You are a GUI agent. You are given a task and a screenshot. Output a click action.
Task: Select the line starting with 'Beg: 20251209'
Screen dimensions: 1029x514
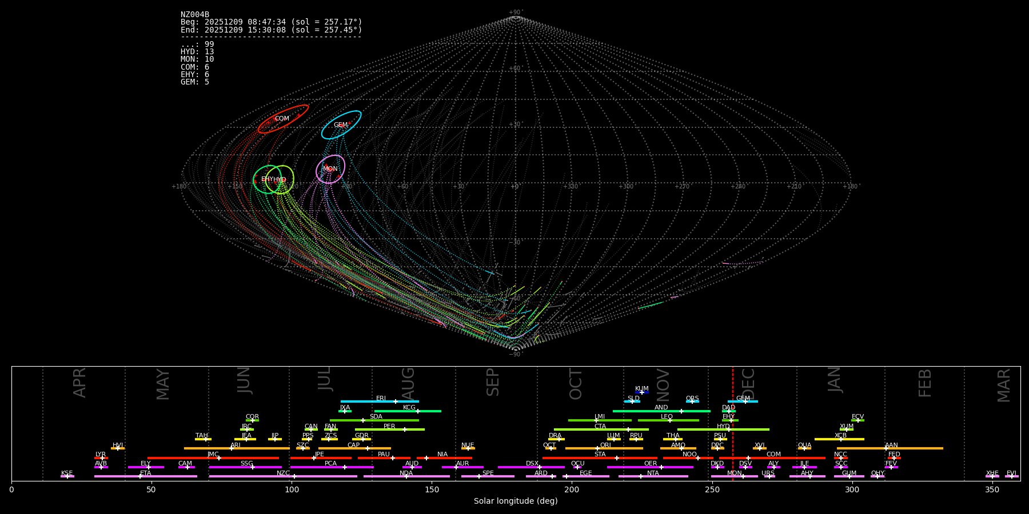[x=272, y=22]
